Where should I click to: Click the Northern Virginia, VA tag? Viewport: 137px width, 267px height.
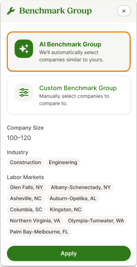[x=35, y=221]
